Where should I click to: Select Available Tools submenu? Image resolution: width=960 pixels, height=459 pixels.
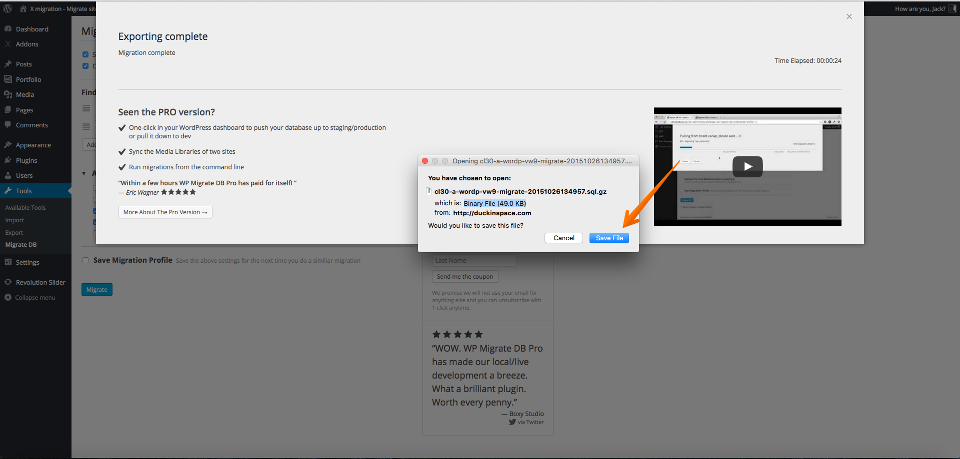(25, 207)
